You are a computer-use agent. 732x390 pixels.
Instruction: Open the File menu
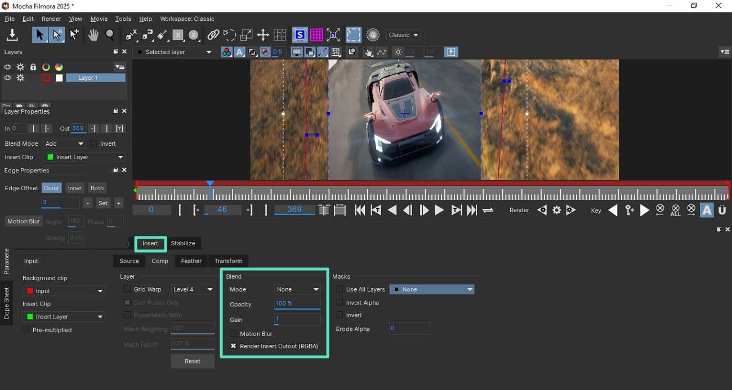[x=10, y=19]
